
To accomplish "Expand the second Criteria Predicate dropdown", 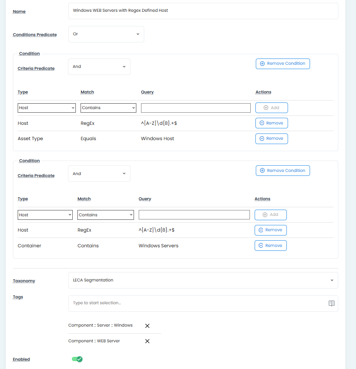I will tap(99, 174).
